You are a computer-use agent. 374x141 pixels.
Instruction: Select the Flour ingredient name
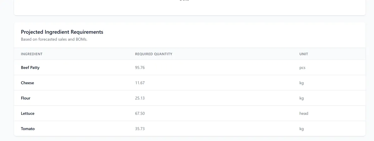26,98
